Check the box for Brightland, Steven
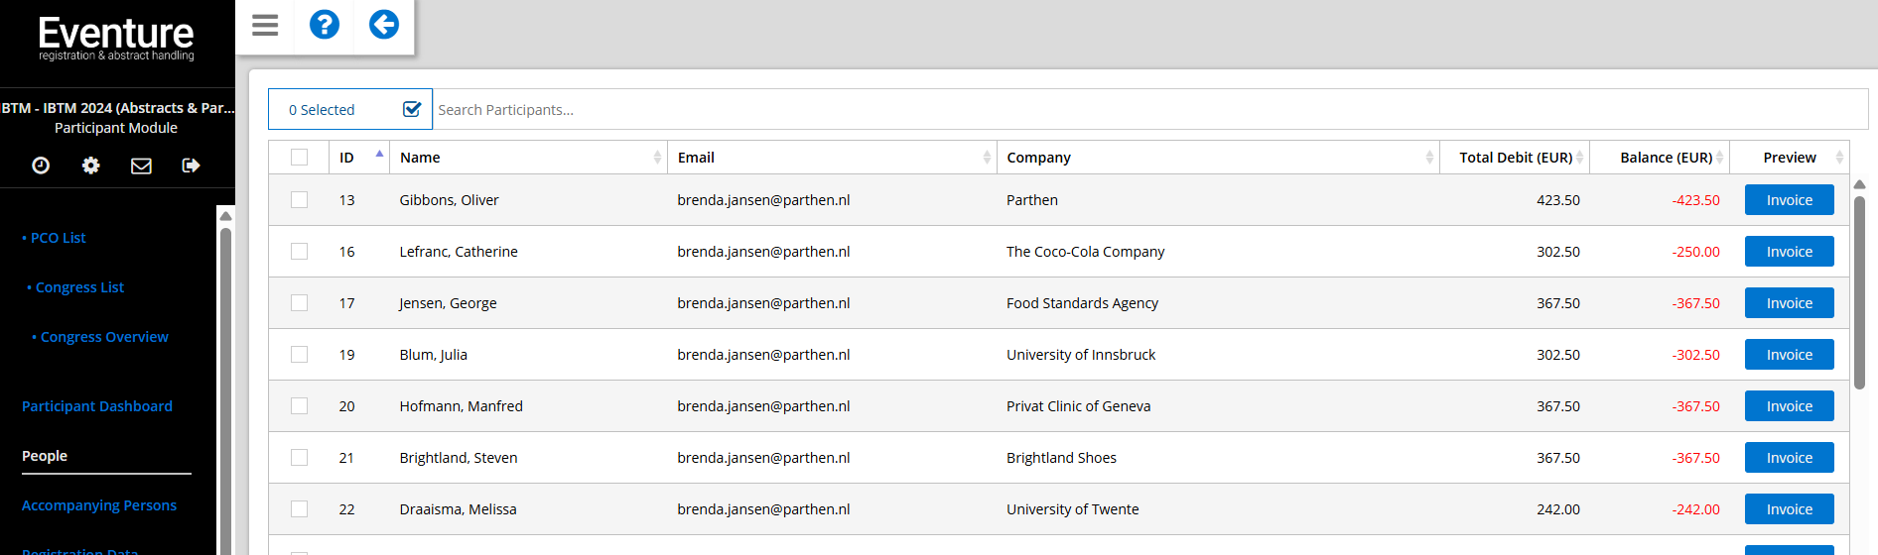 (x=299, y=458)
